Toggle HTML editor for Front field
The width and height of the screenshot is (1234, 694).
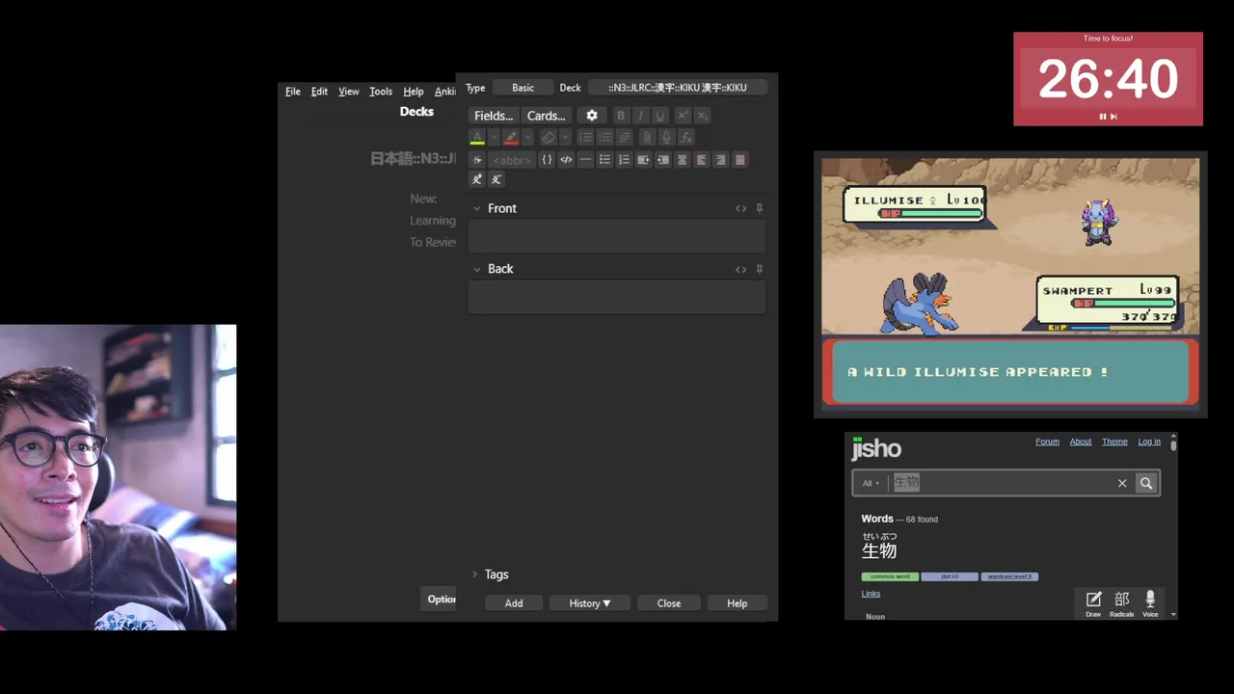tap(740, 208)
